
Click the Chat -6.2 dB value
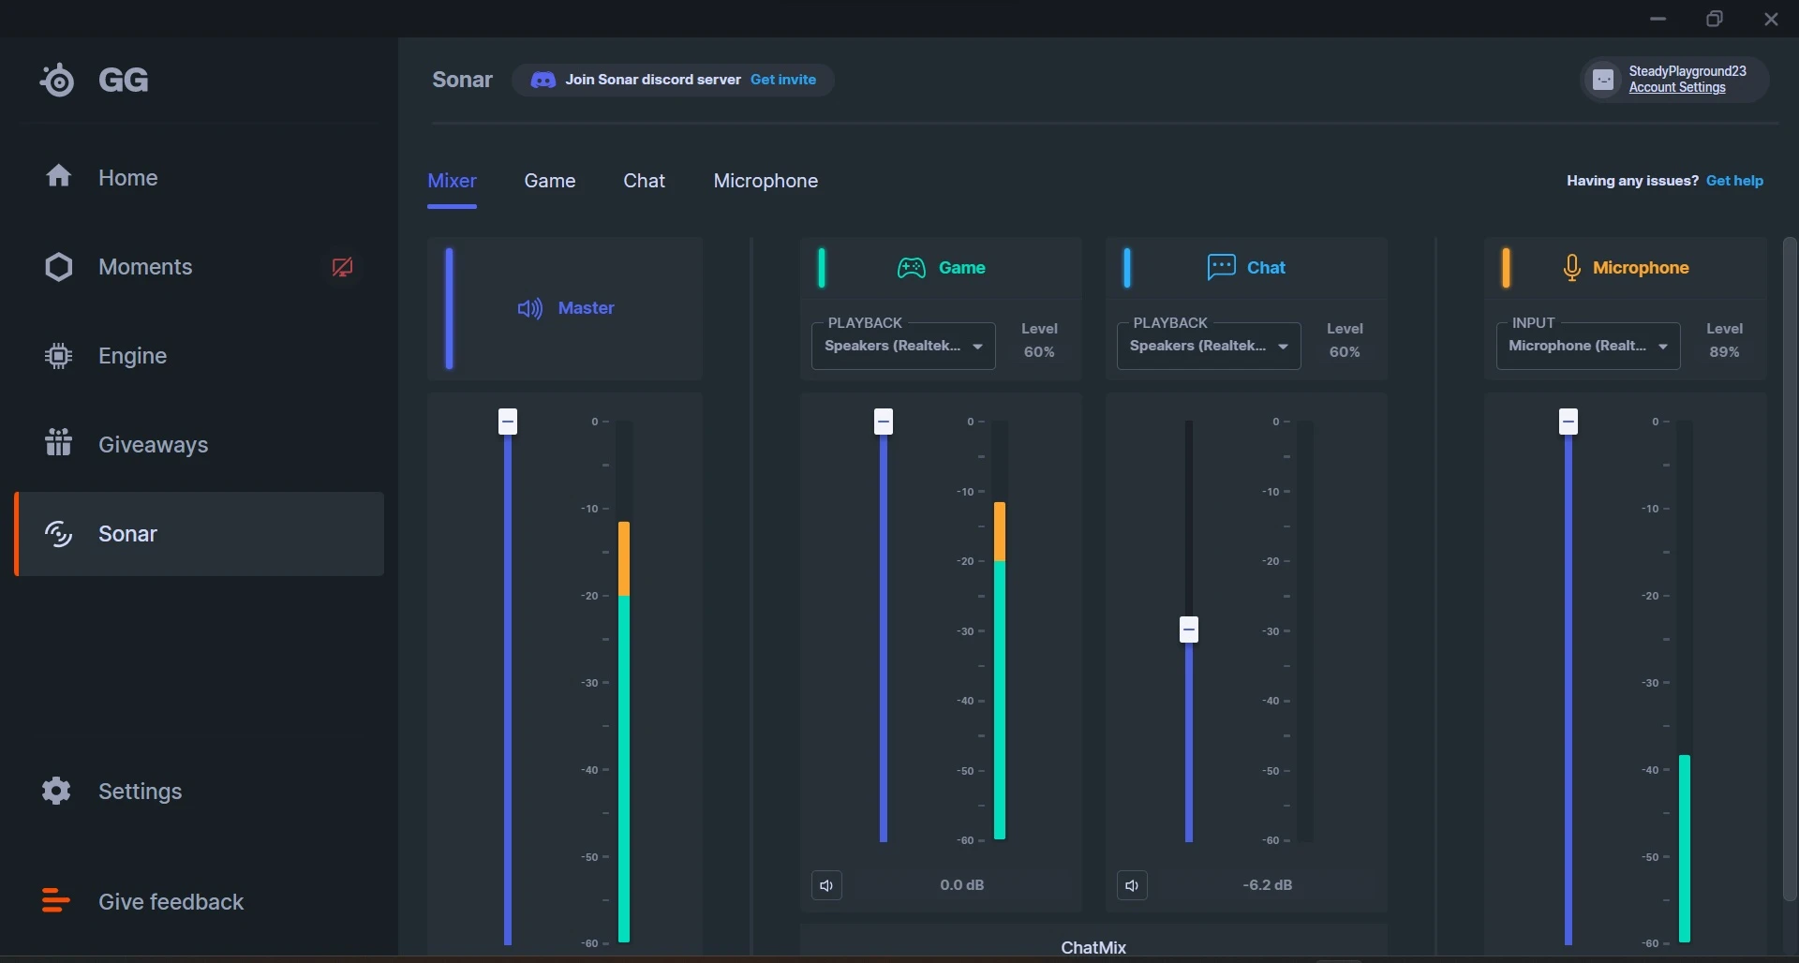point(1268,885)
